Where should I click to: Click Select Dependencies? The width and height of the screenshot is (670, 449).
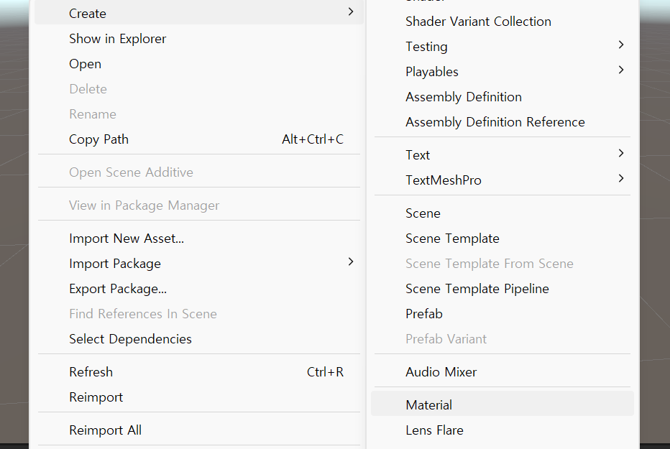(x=130, y=339)
